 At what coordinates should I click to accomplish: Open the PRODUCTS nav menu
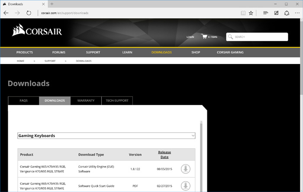pos(25,52)
